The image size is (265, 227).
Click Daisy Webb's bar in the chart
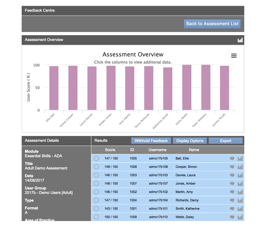187,88
